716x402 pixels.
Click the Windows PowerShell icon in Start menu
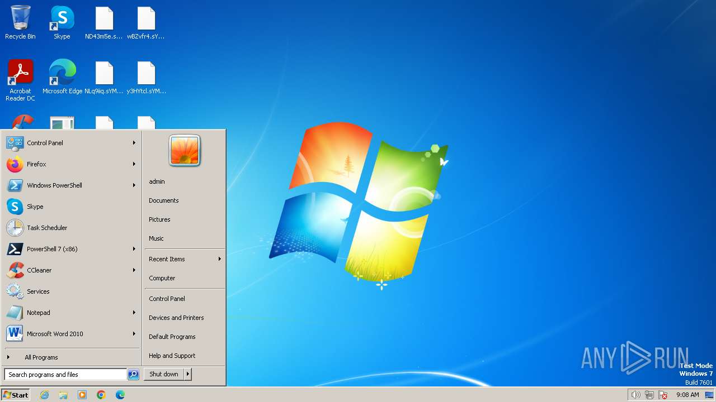pyautogui.click(x=15, y=185)
